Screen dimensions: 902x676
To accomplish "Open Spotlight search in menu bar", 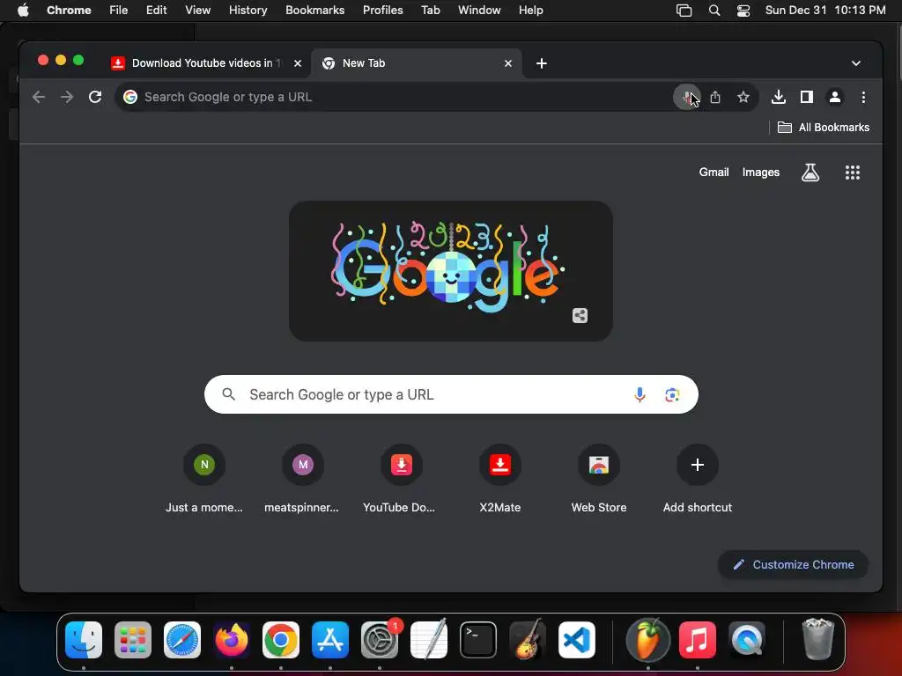I will tap(713, 11).
